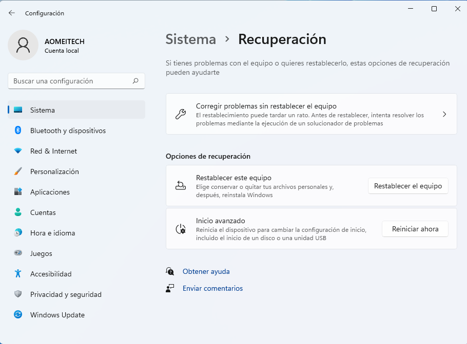The image size is (467, 344).
Task: Open the Obtener ayuda link
Action: [x=206, y=271]
